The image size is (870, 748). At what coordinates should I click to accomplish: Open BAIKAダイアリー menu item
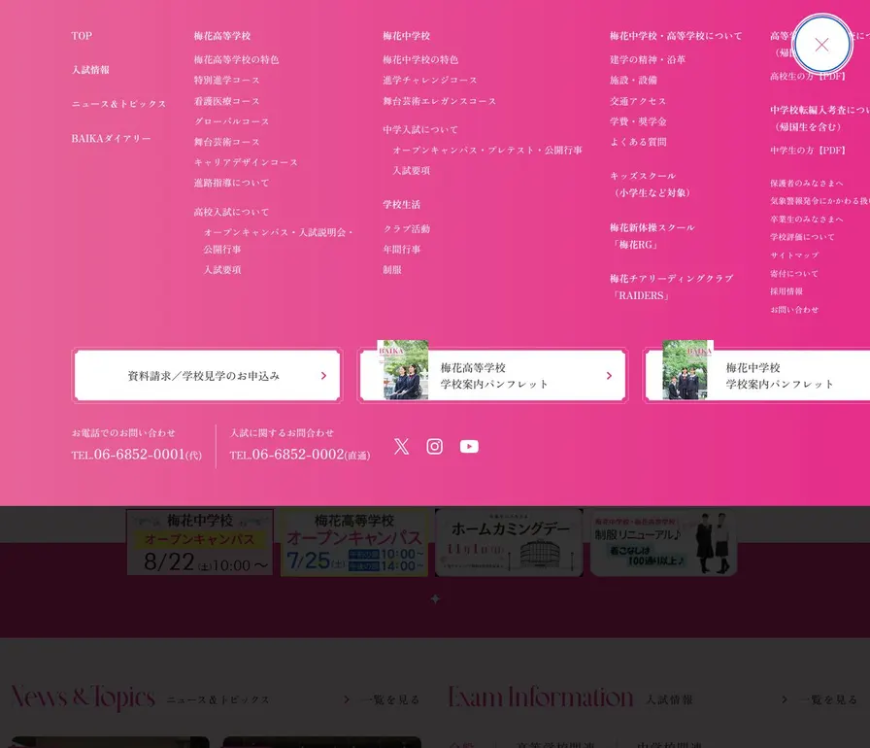tap(111, 138)
